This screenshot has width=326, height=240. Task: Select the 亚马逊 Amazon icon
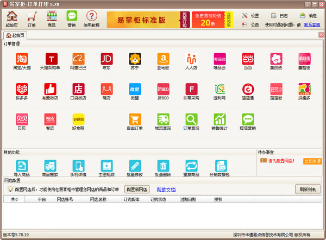[x=163, y=59]
